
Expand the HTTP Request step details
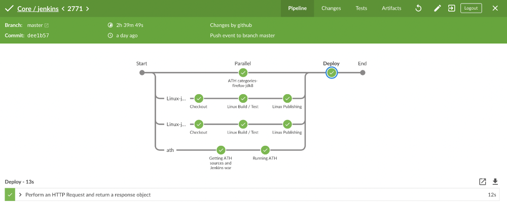pyautogui.click(x=20, y=195)
